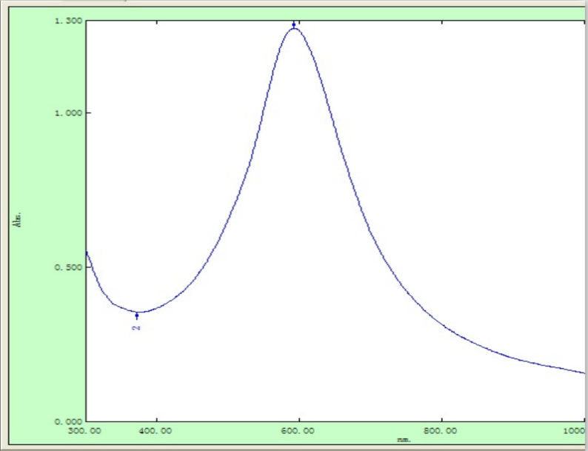Image resolution: width=588 pixels, height=451 pixels.
Task: Click the 400.00 wavelength axis label
Action: click(x=156, y=430)
